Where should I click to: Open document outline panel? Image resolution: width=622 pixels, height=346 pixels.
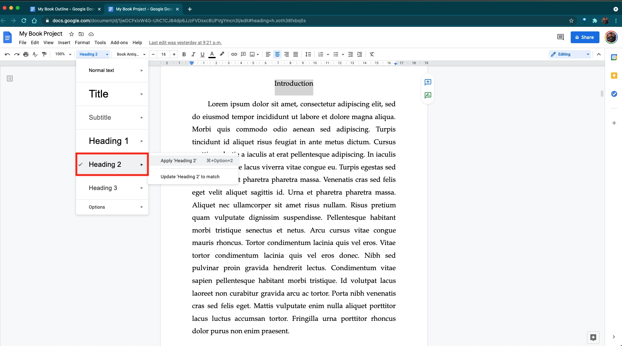click(10, 78)
